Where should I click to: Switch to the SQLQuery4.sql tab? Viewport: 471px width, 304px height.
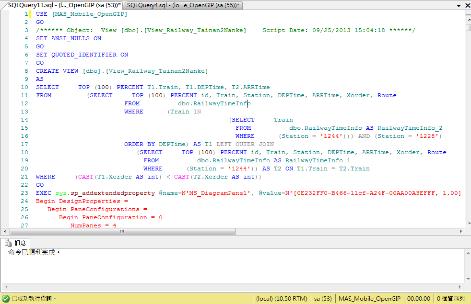coord(183,5)
